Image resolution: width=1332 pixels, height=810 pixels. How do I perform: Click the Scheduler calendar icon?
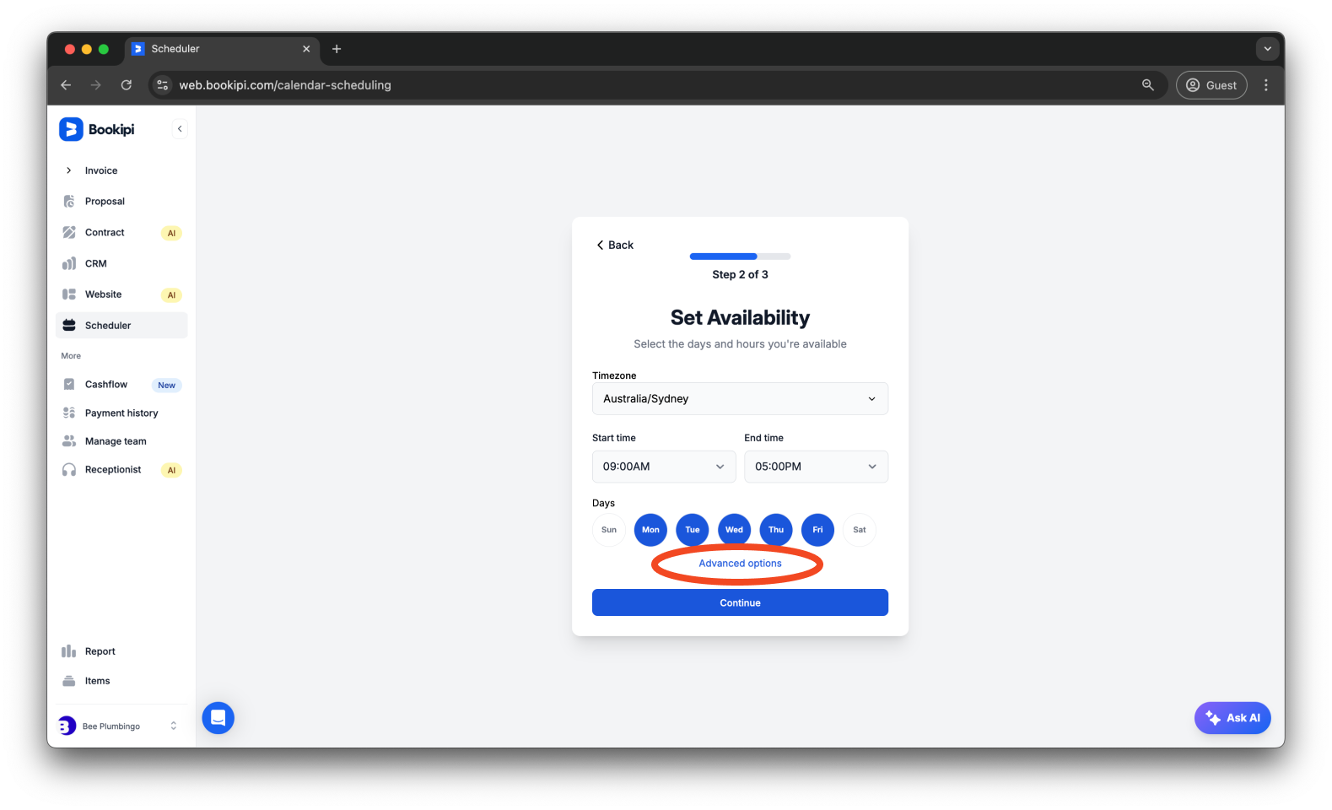click(69, 326)
